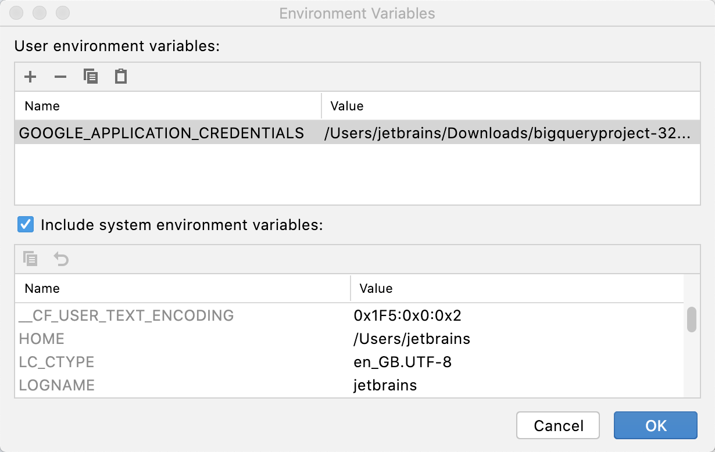
Task: Select the __CF_USER_TEXT_ENCODING variable
Action: (x=126, y=315)
